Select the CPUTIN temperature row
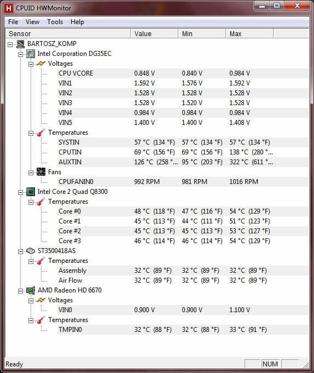Screen dimensions: 314x373 [x=183, y=152]
